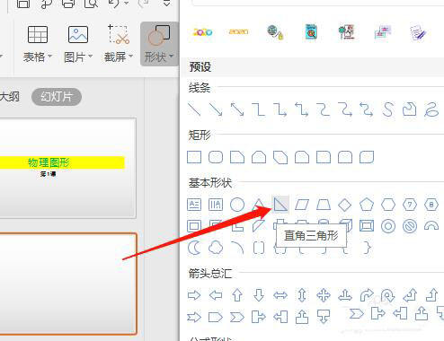Select the vertical text box shape
Viewport: 444px width, 341px height.
[x=216, y=205]
